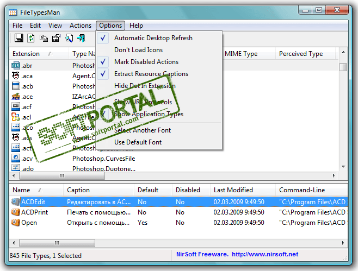Screen dimensions: 358x271
Task: Select the .acl file icon
Action: point(16,117)
